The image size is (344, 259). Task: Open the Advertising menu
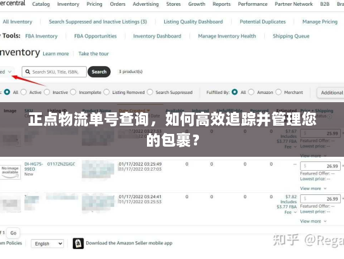pyautogui.click(x=146, y=4)
